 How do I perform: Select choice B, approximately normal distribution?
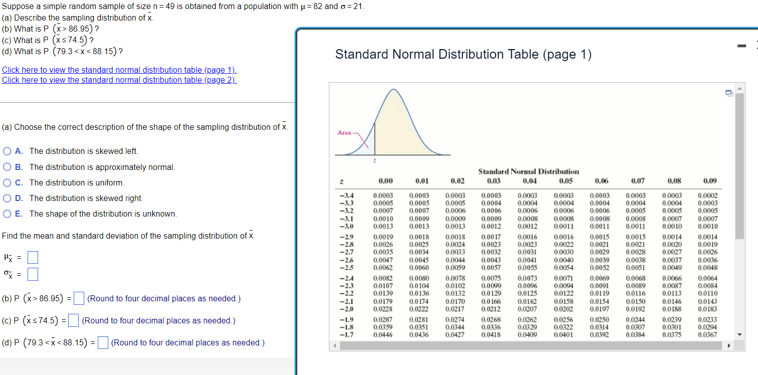point(6,167)
